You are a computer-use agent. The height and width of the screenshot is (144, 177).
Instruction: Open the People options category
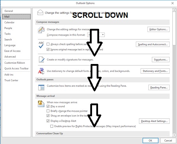[16, 28]
